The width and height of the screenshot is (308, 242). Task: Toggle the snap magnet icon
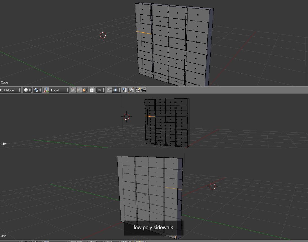pos(110,90)
